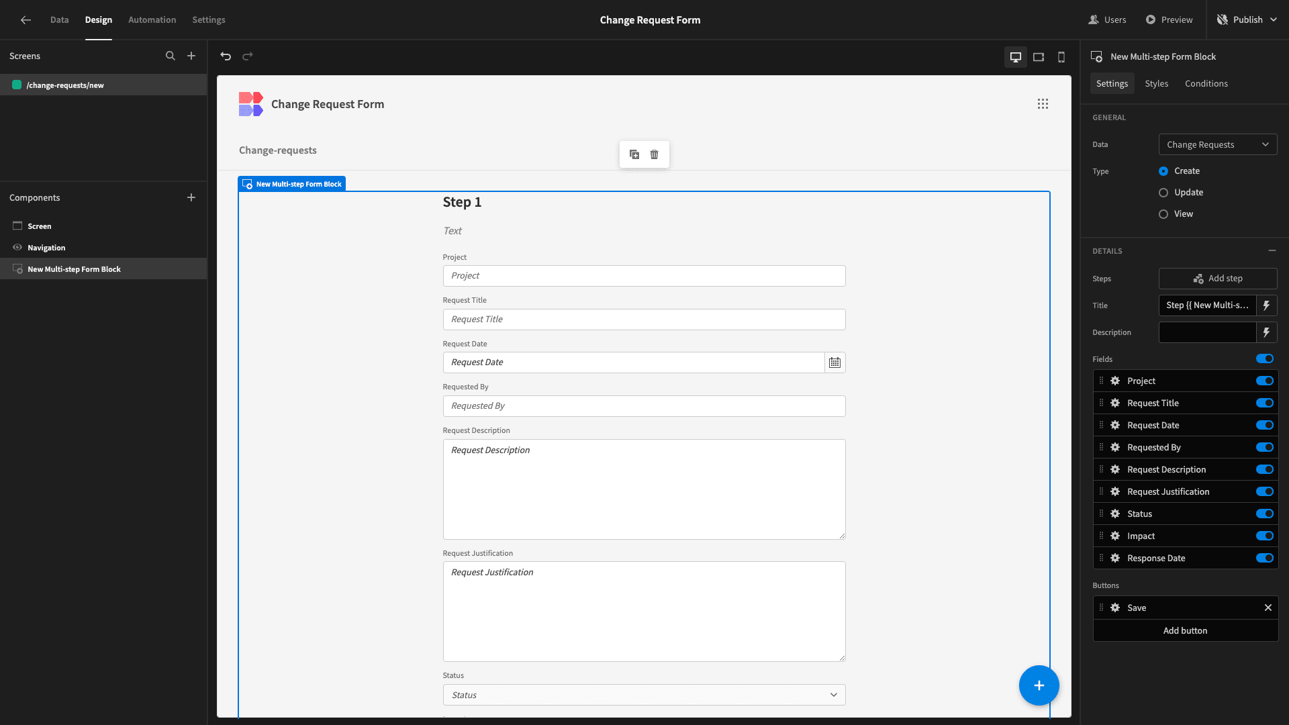Image resolution: width=1289 pixels, height=725 pixels.
Task: Click the Add button in Buttons section
Action: pyautogui.click(x=1184, y=630)
